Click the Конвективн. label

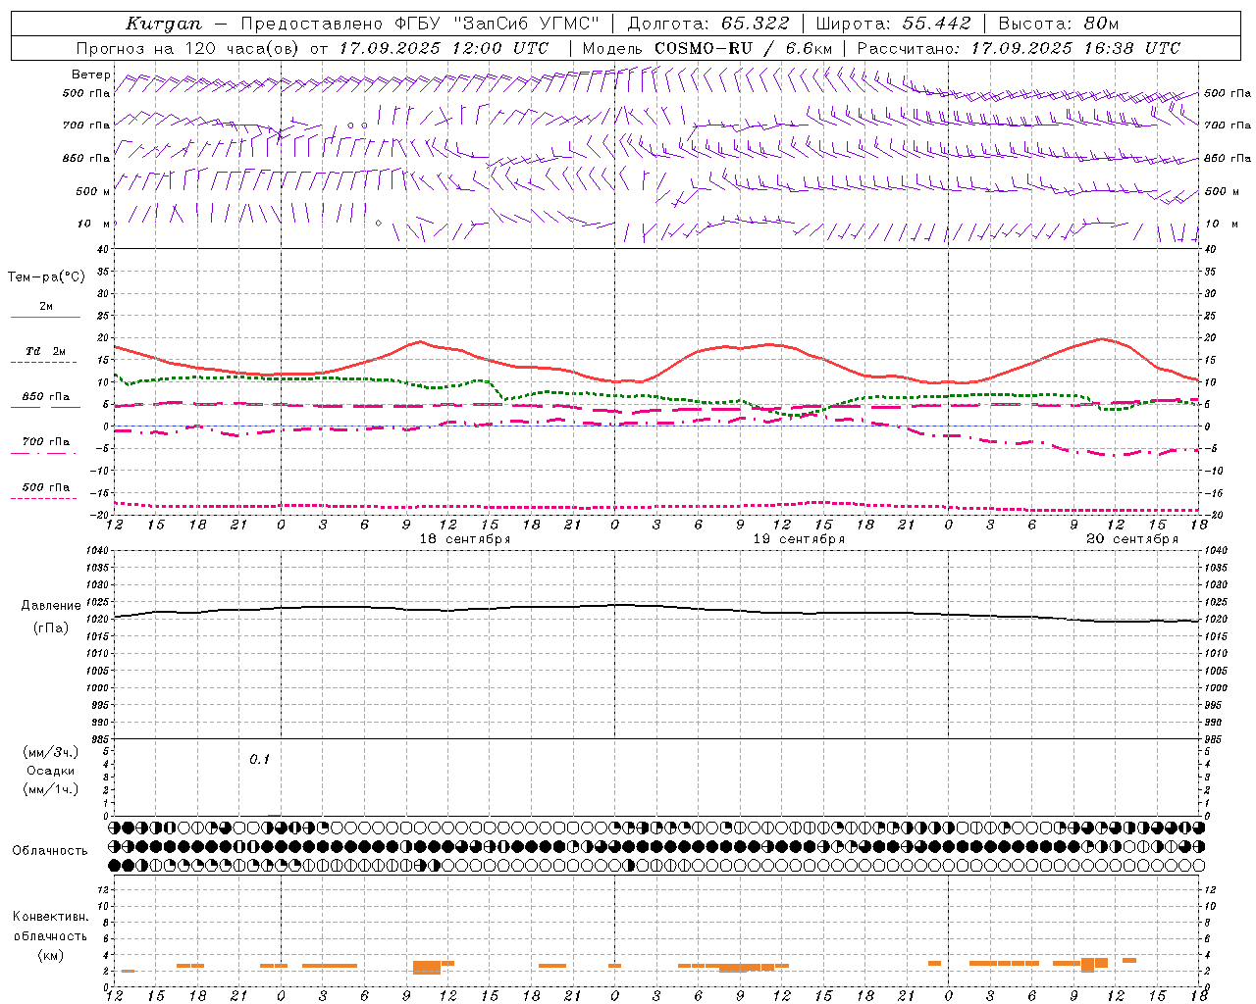51,917
